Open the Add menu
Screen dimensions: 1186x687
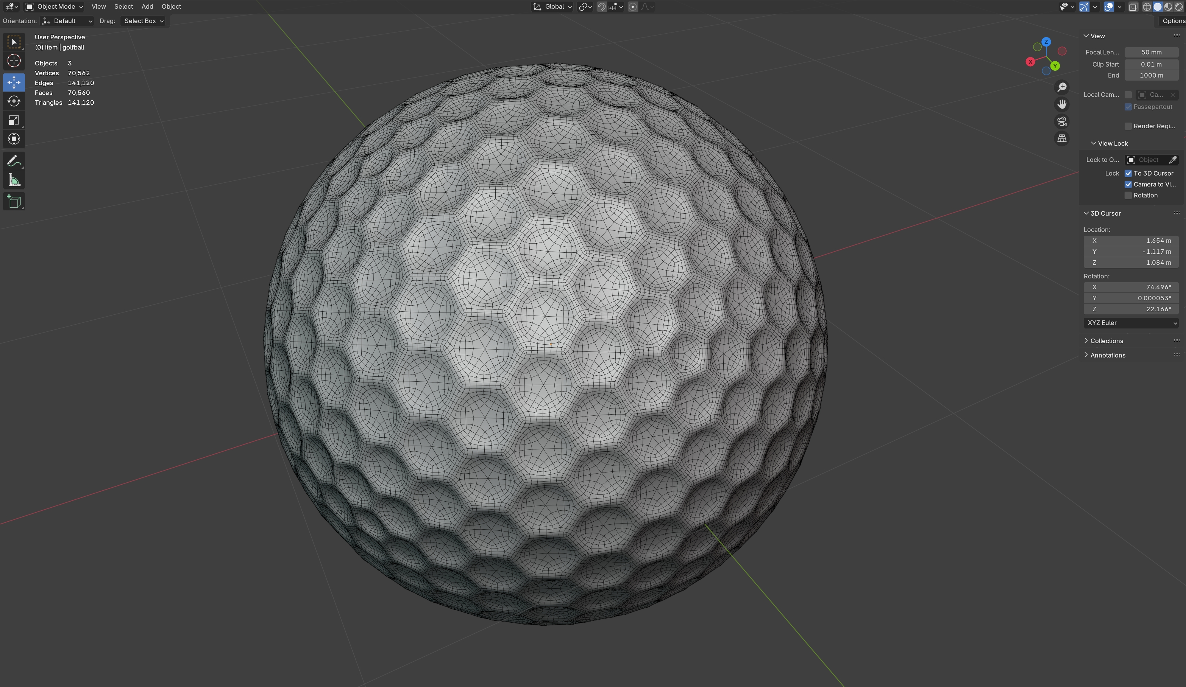[147, 6]
